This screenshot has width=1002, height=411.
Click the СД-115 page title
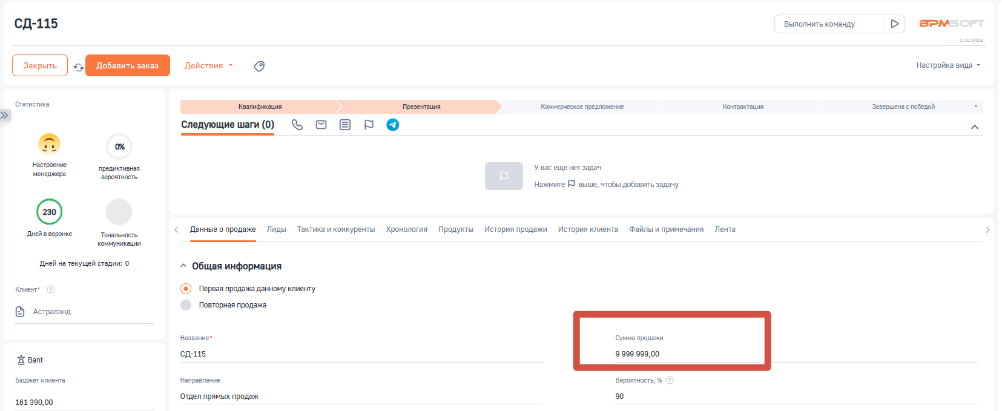[36, 24]
